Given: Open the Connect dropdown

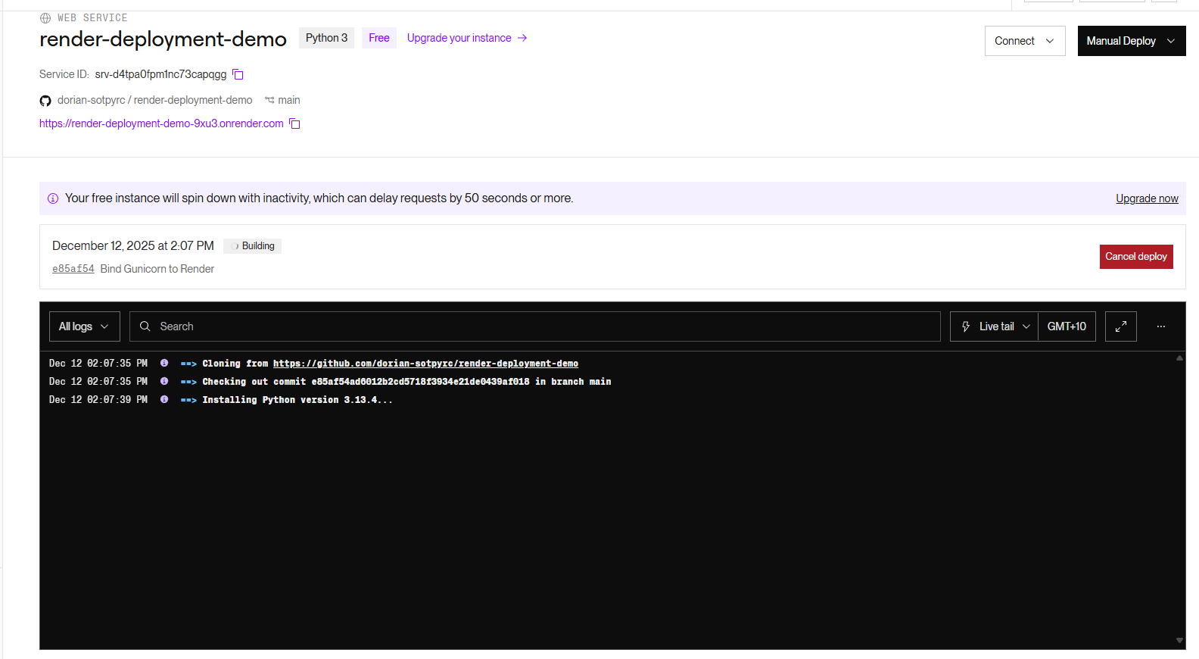Looking at the screenshot, I should tap(1025, 41).
